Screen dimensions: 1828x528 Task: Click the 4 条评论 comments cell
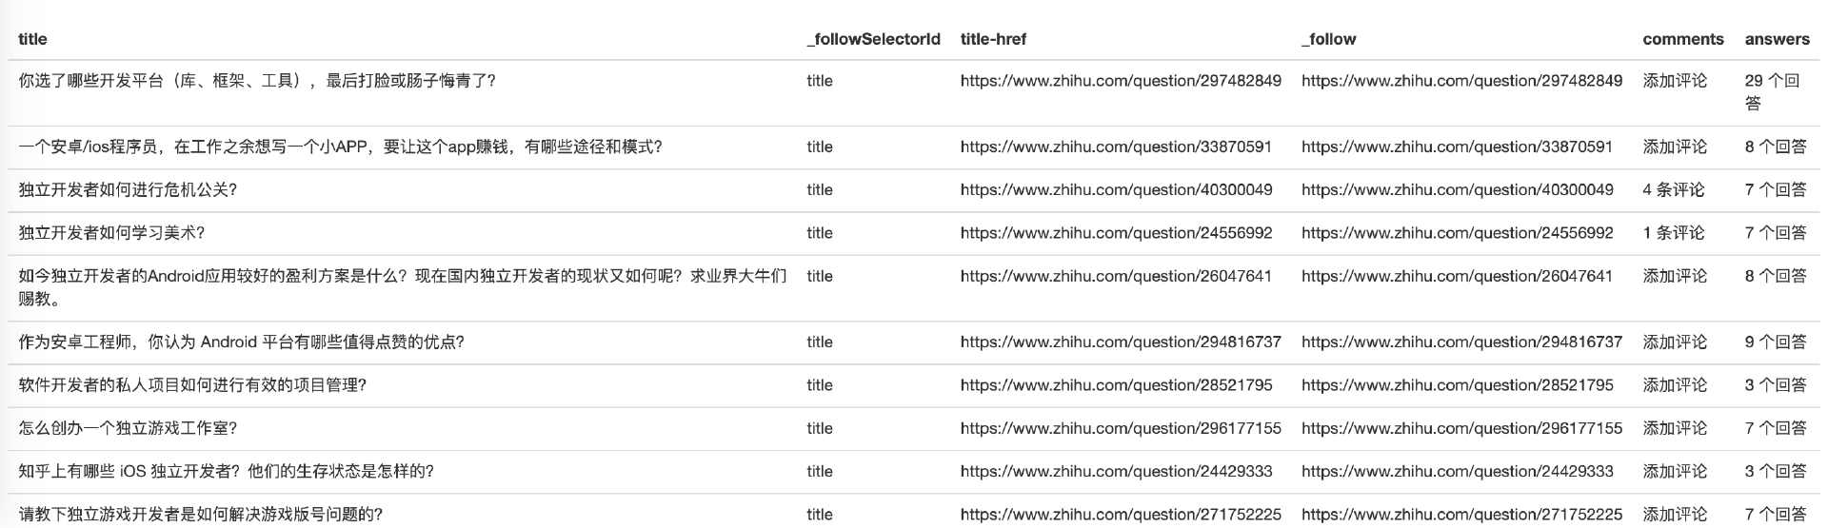pos(1673,190)
